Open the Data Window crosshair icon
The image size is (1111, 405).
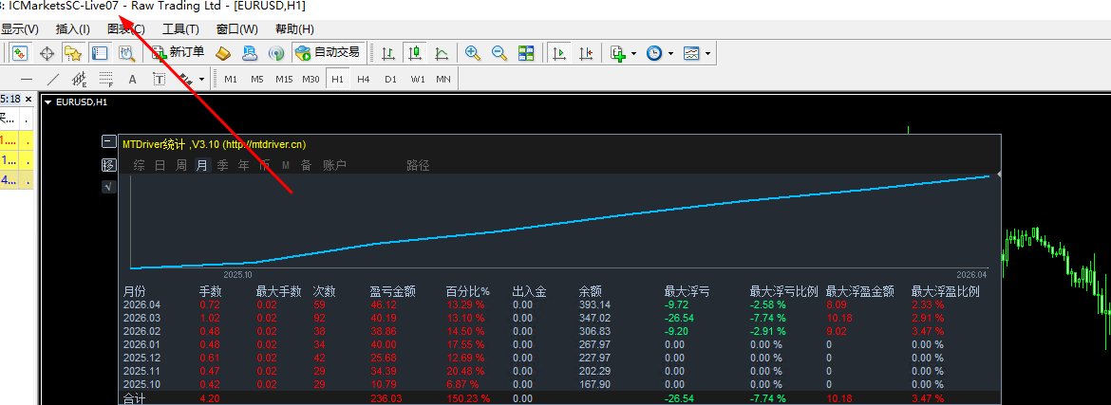pos(47,53)
